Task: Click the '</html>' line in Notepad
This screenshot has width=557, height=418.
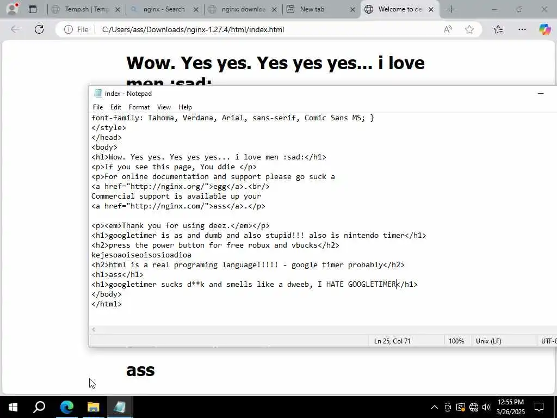Action: pos(107,304)
